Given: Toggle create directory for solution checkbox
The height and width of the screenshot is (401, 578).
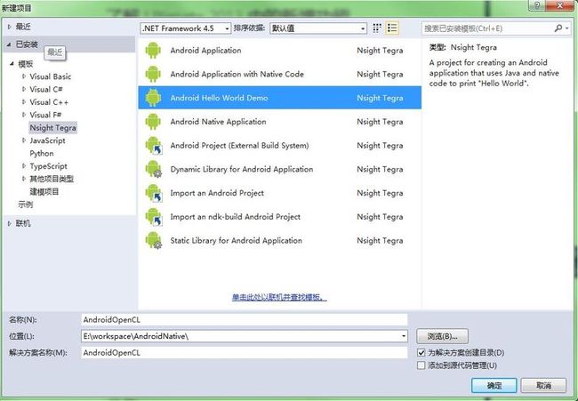Looking at the screenshot, I should coord(421,353).
